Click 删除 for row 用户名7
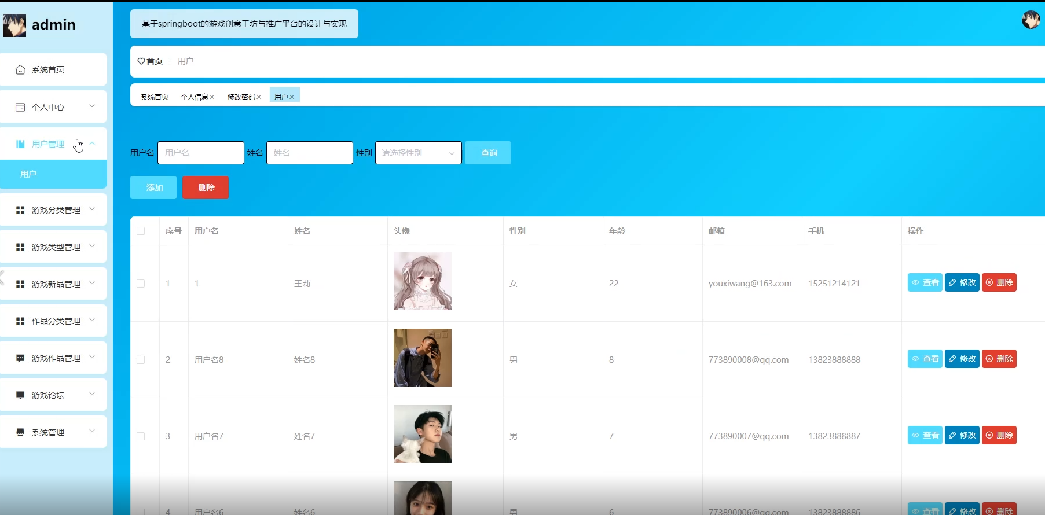 point(999,435)
